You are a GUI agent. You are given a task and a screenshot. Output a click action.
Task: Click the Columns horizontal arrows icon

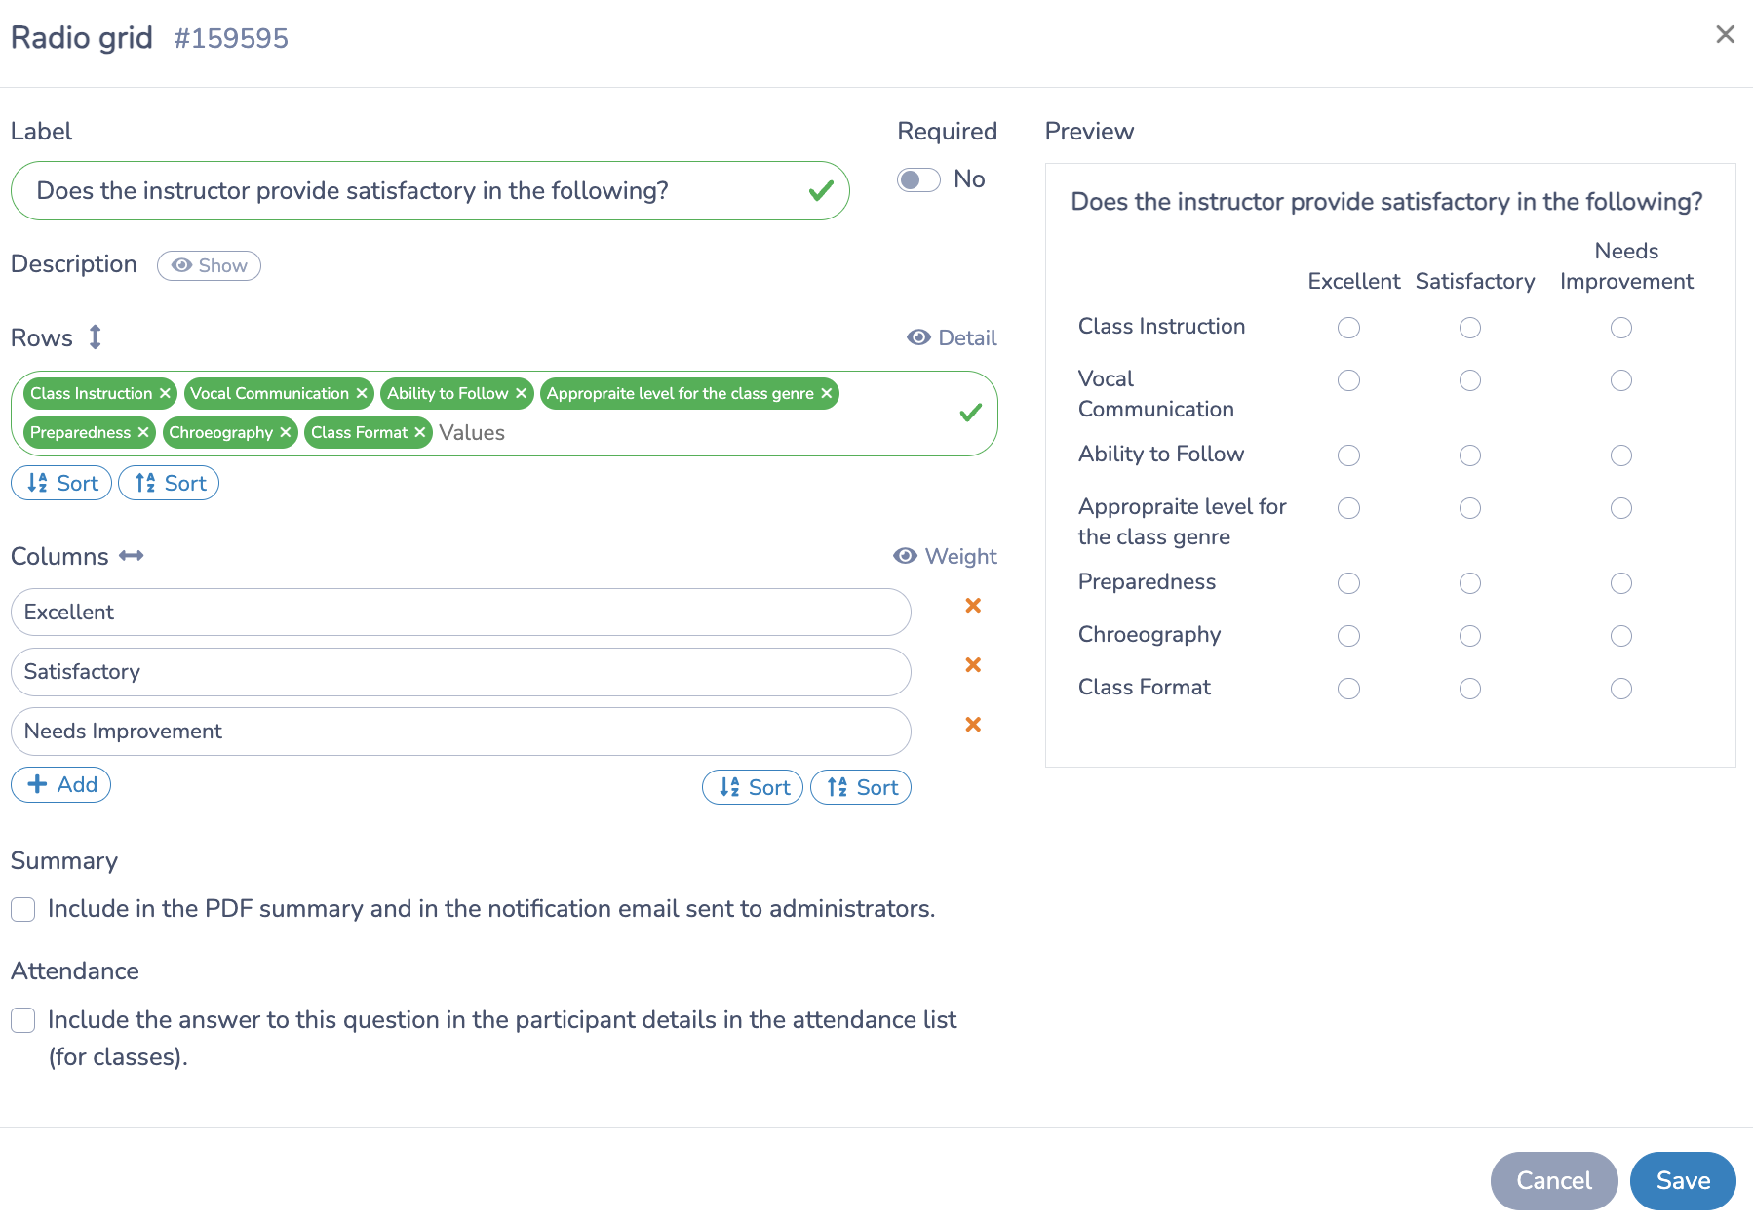132,556
